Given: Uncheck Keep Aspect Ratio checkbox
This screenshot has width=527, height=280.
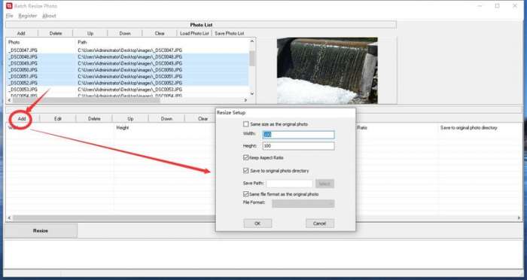Looking at the screenshot, I should pyautogui.click(x=246, y=157).
